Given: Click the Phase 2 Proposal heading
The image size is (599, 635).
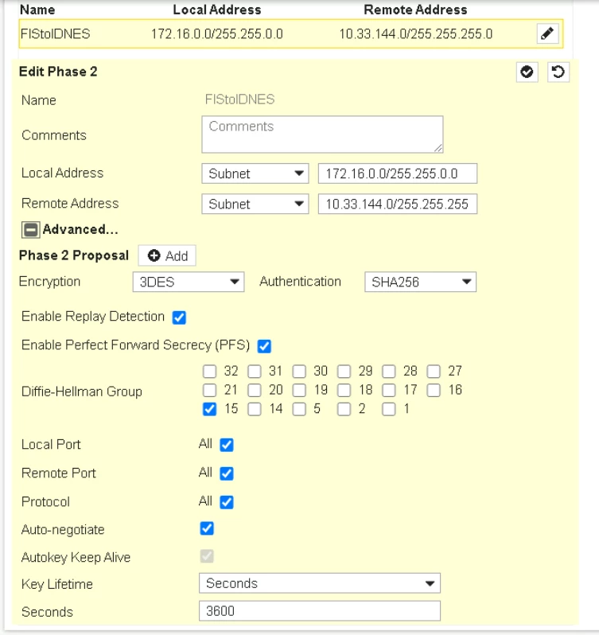Looking at the screenshot, I should [74, 255].
